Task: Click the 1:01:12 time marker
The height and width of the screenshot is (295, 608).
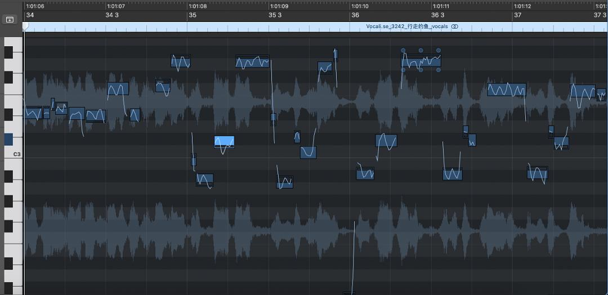Action: [522, 6]
